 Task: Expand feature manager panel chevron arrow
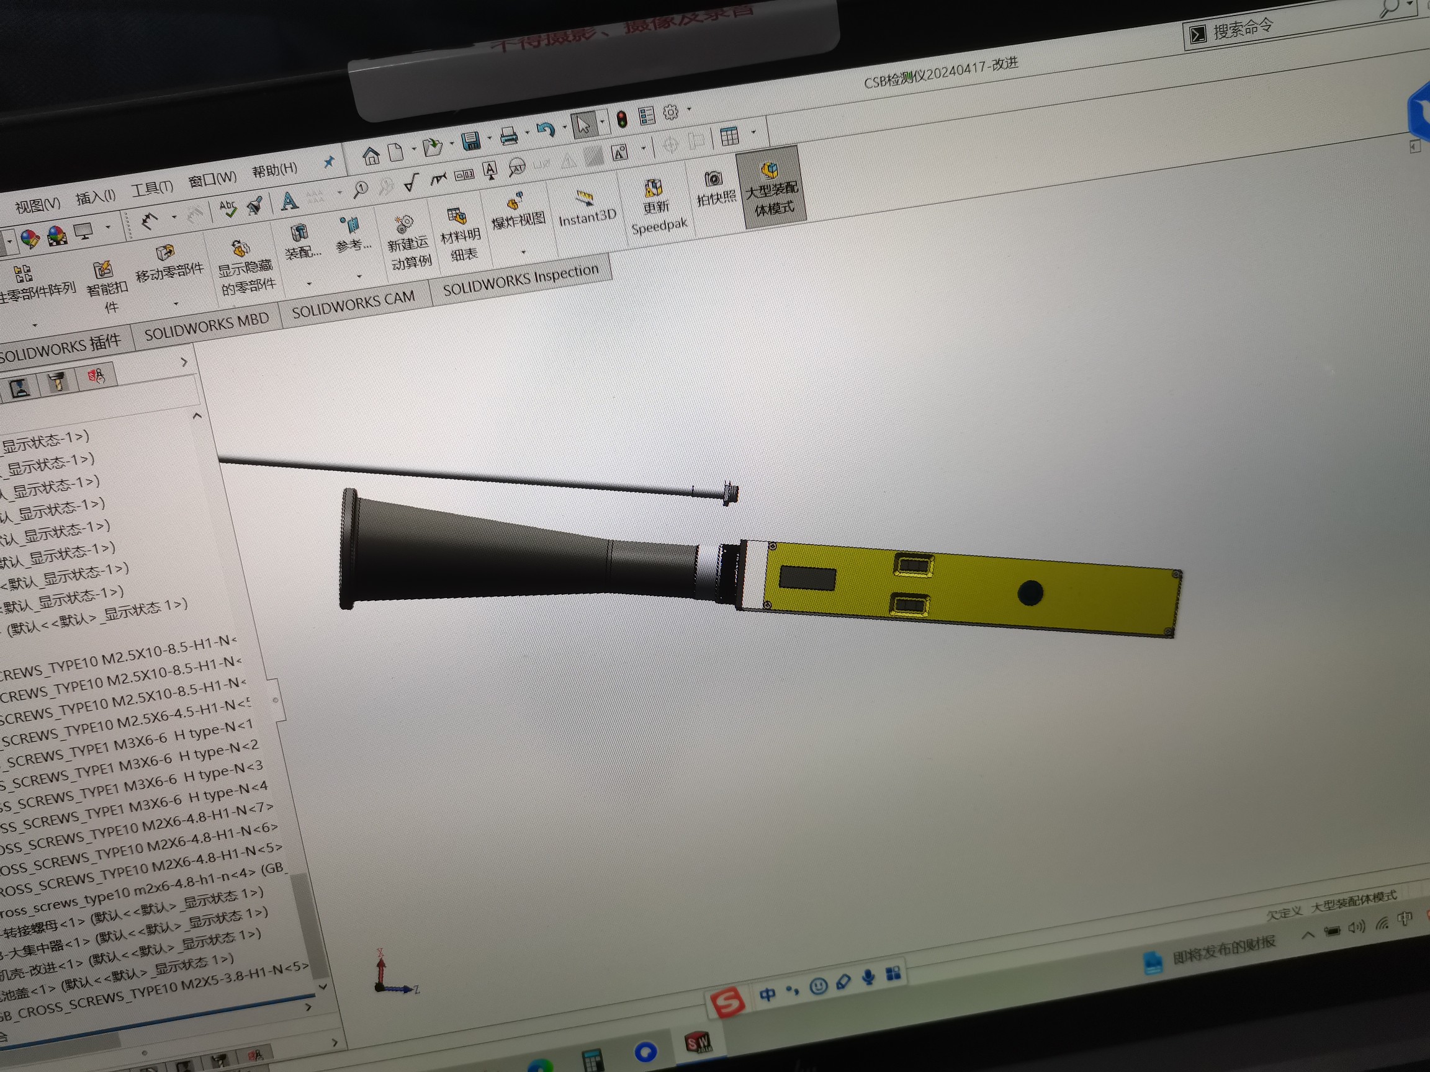click(184, 362)
